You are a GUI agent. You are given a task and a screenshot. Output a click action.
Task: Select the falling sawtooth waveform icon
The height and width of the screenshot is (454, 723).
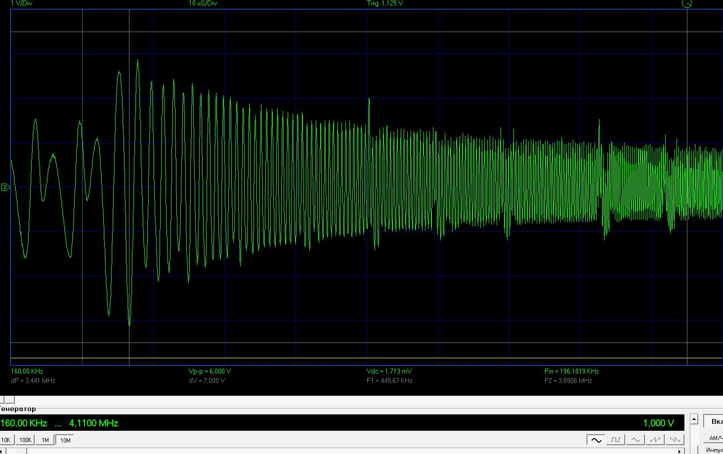coord(675,440)
